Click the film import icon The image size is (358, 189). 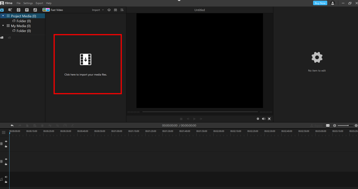[x=85, y=59]
